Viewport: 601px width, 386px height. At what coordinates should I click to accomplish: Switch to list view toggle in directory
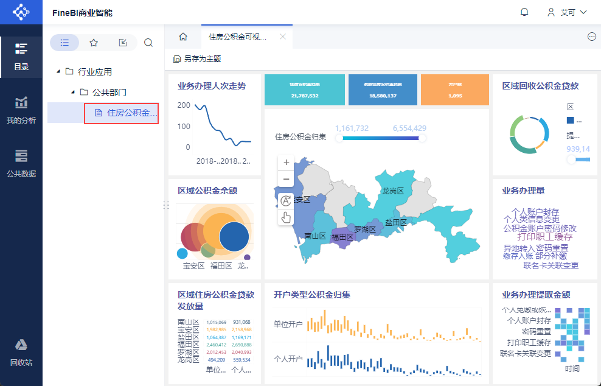coord(64,43)
